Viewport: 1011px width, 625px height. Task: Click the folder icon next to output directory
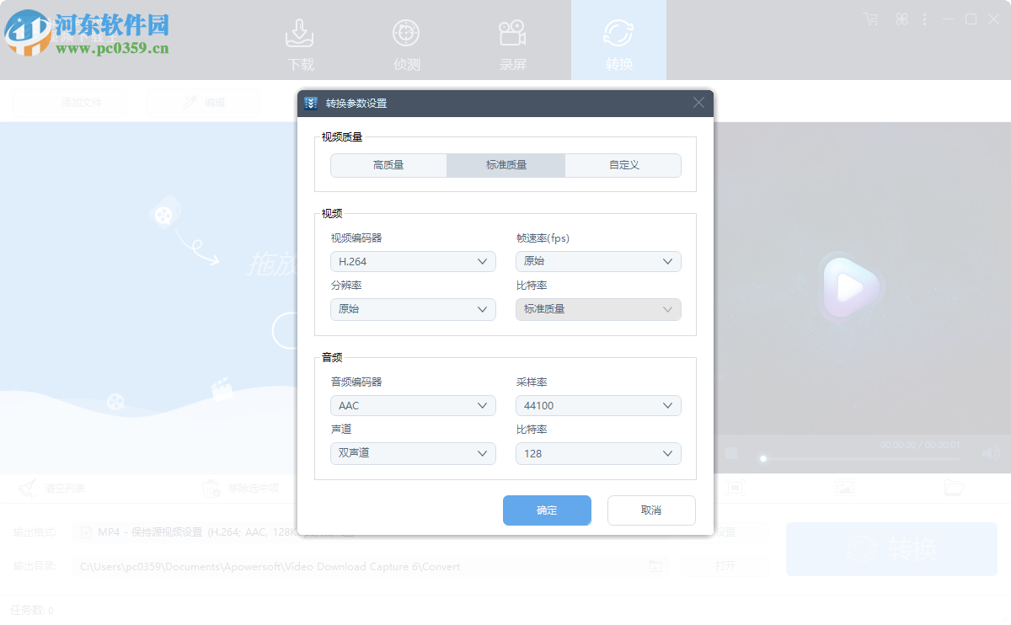coord(655,566)
